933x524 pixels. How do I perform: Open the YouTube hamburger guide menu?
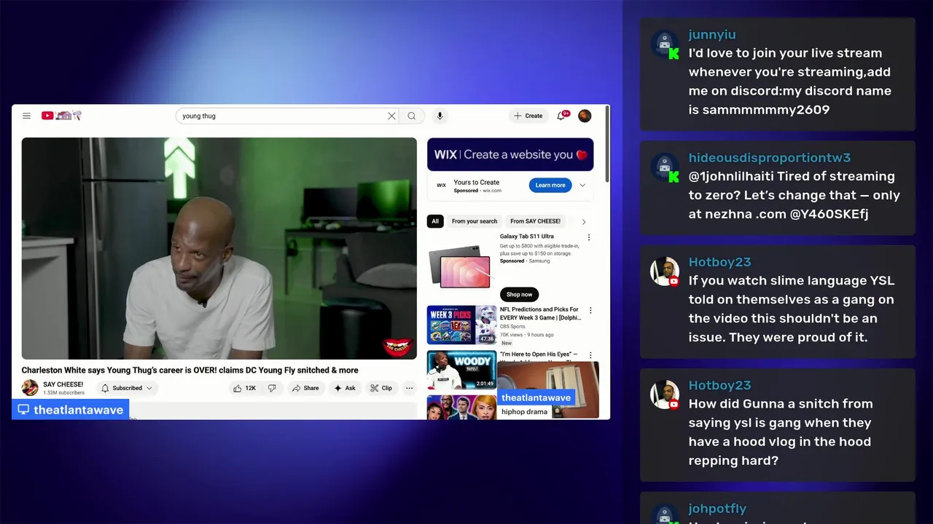pyautogui.click(x=26, y=116)
